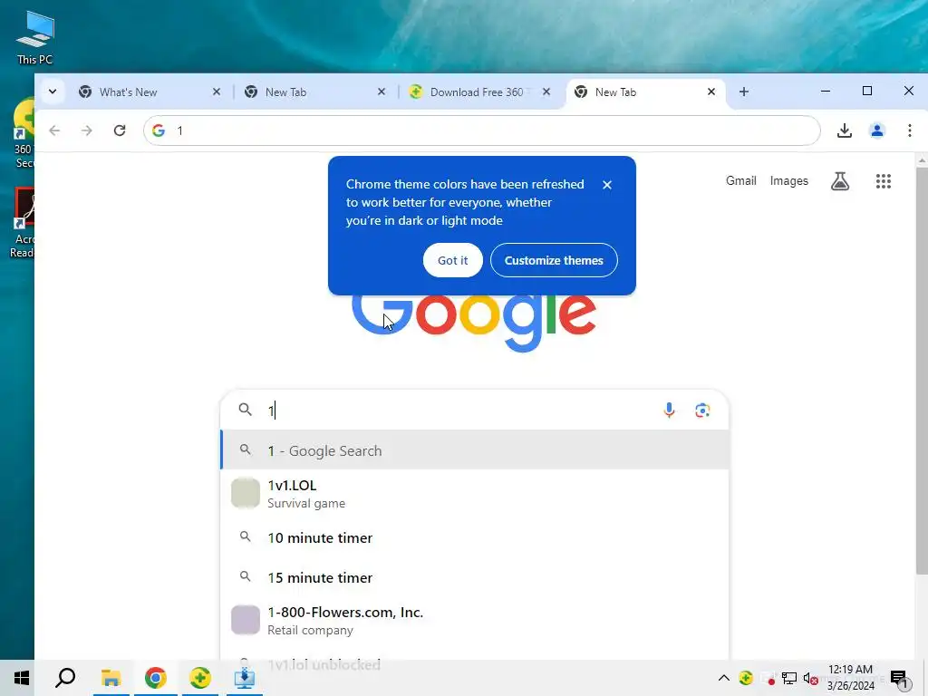Choose the 10 minute timer suggestion

pyautogui.click(x=475, y=537)
